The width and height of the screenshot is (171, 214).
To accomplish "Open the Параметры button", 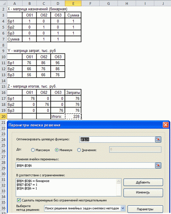I will tap(145, 209).
